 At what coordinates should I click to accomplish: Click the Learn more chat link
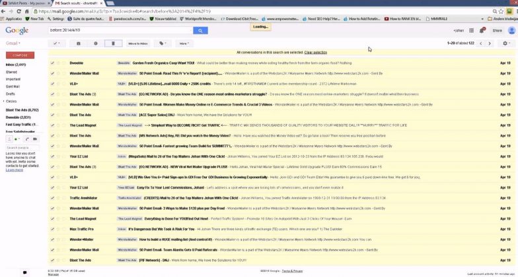click(x=15, y=170)
